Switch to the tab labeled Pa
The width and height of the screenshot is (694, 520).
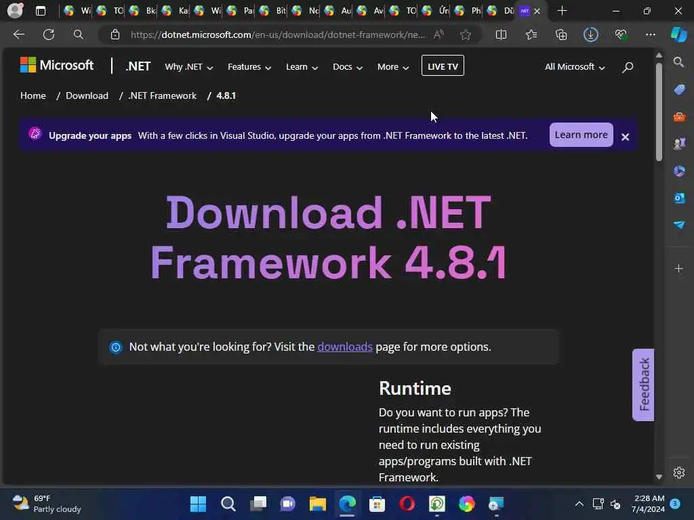tap(242, 11)
